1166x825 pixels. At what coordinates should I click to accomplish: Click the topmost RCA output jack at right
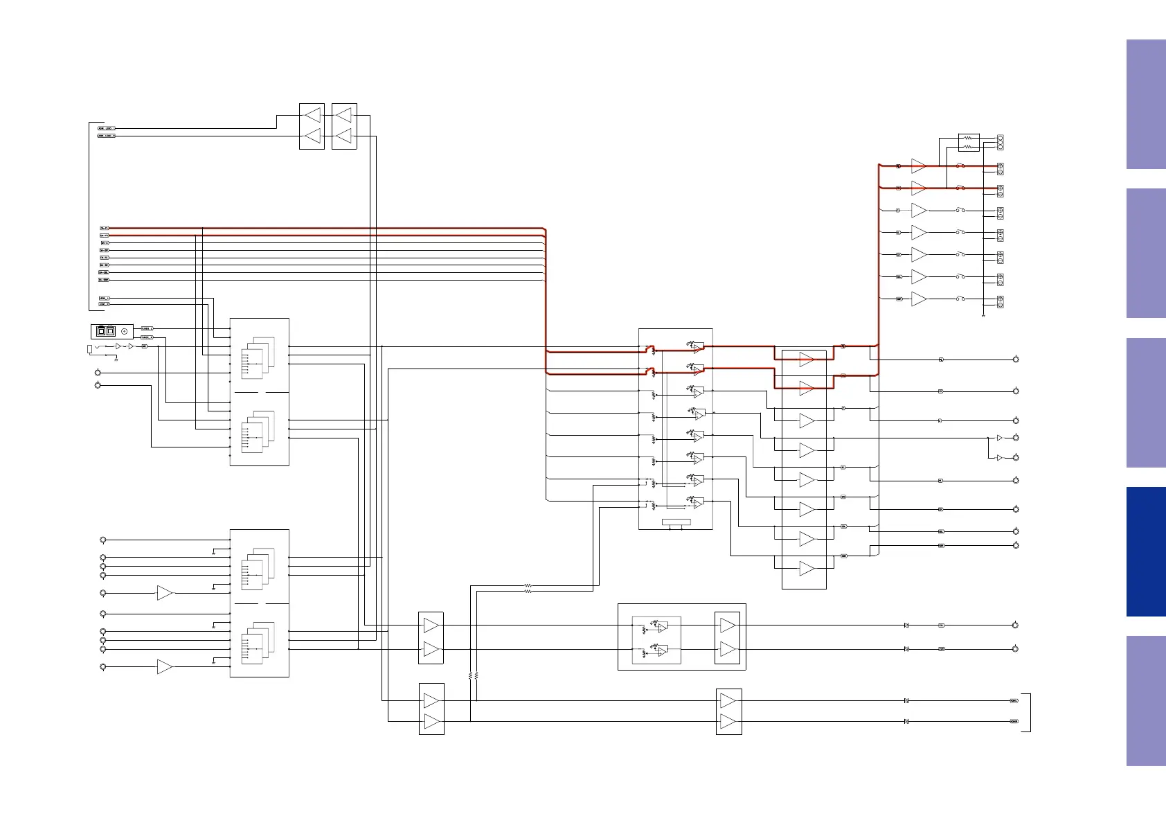click(x=1016, y=360)
